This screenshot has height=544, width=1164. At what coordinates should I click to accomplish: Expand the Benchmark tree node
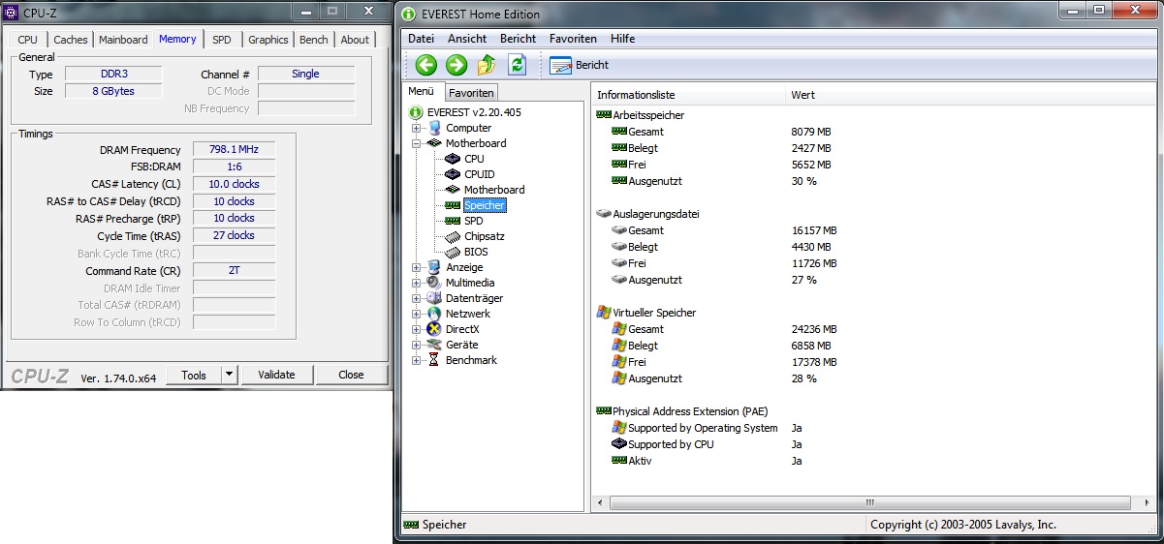pyautogui.click(x=417, y=360)
